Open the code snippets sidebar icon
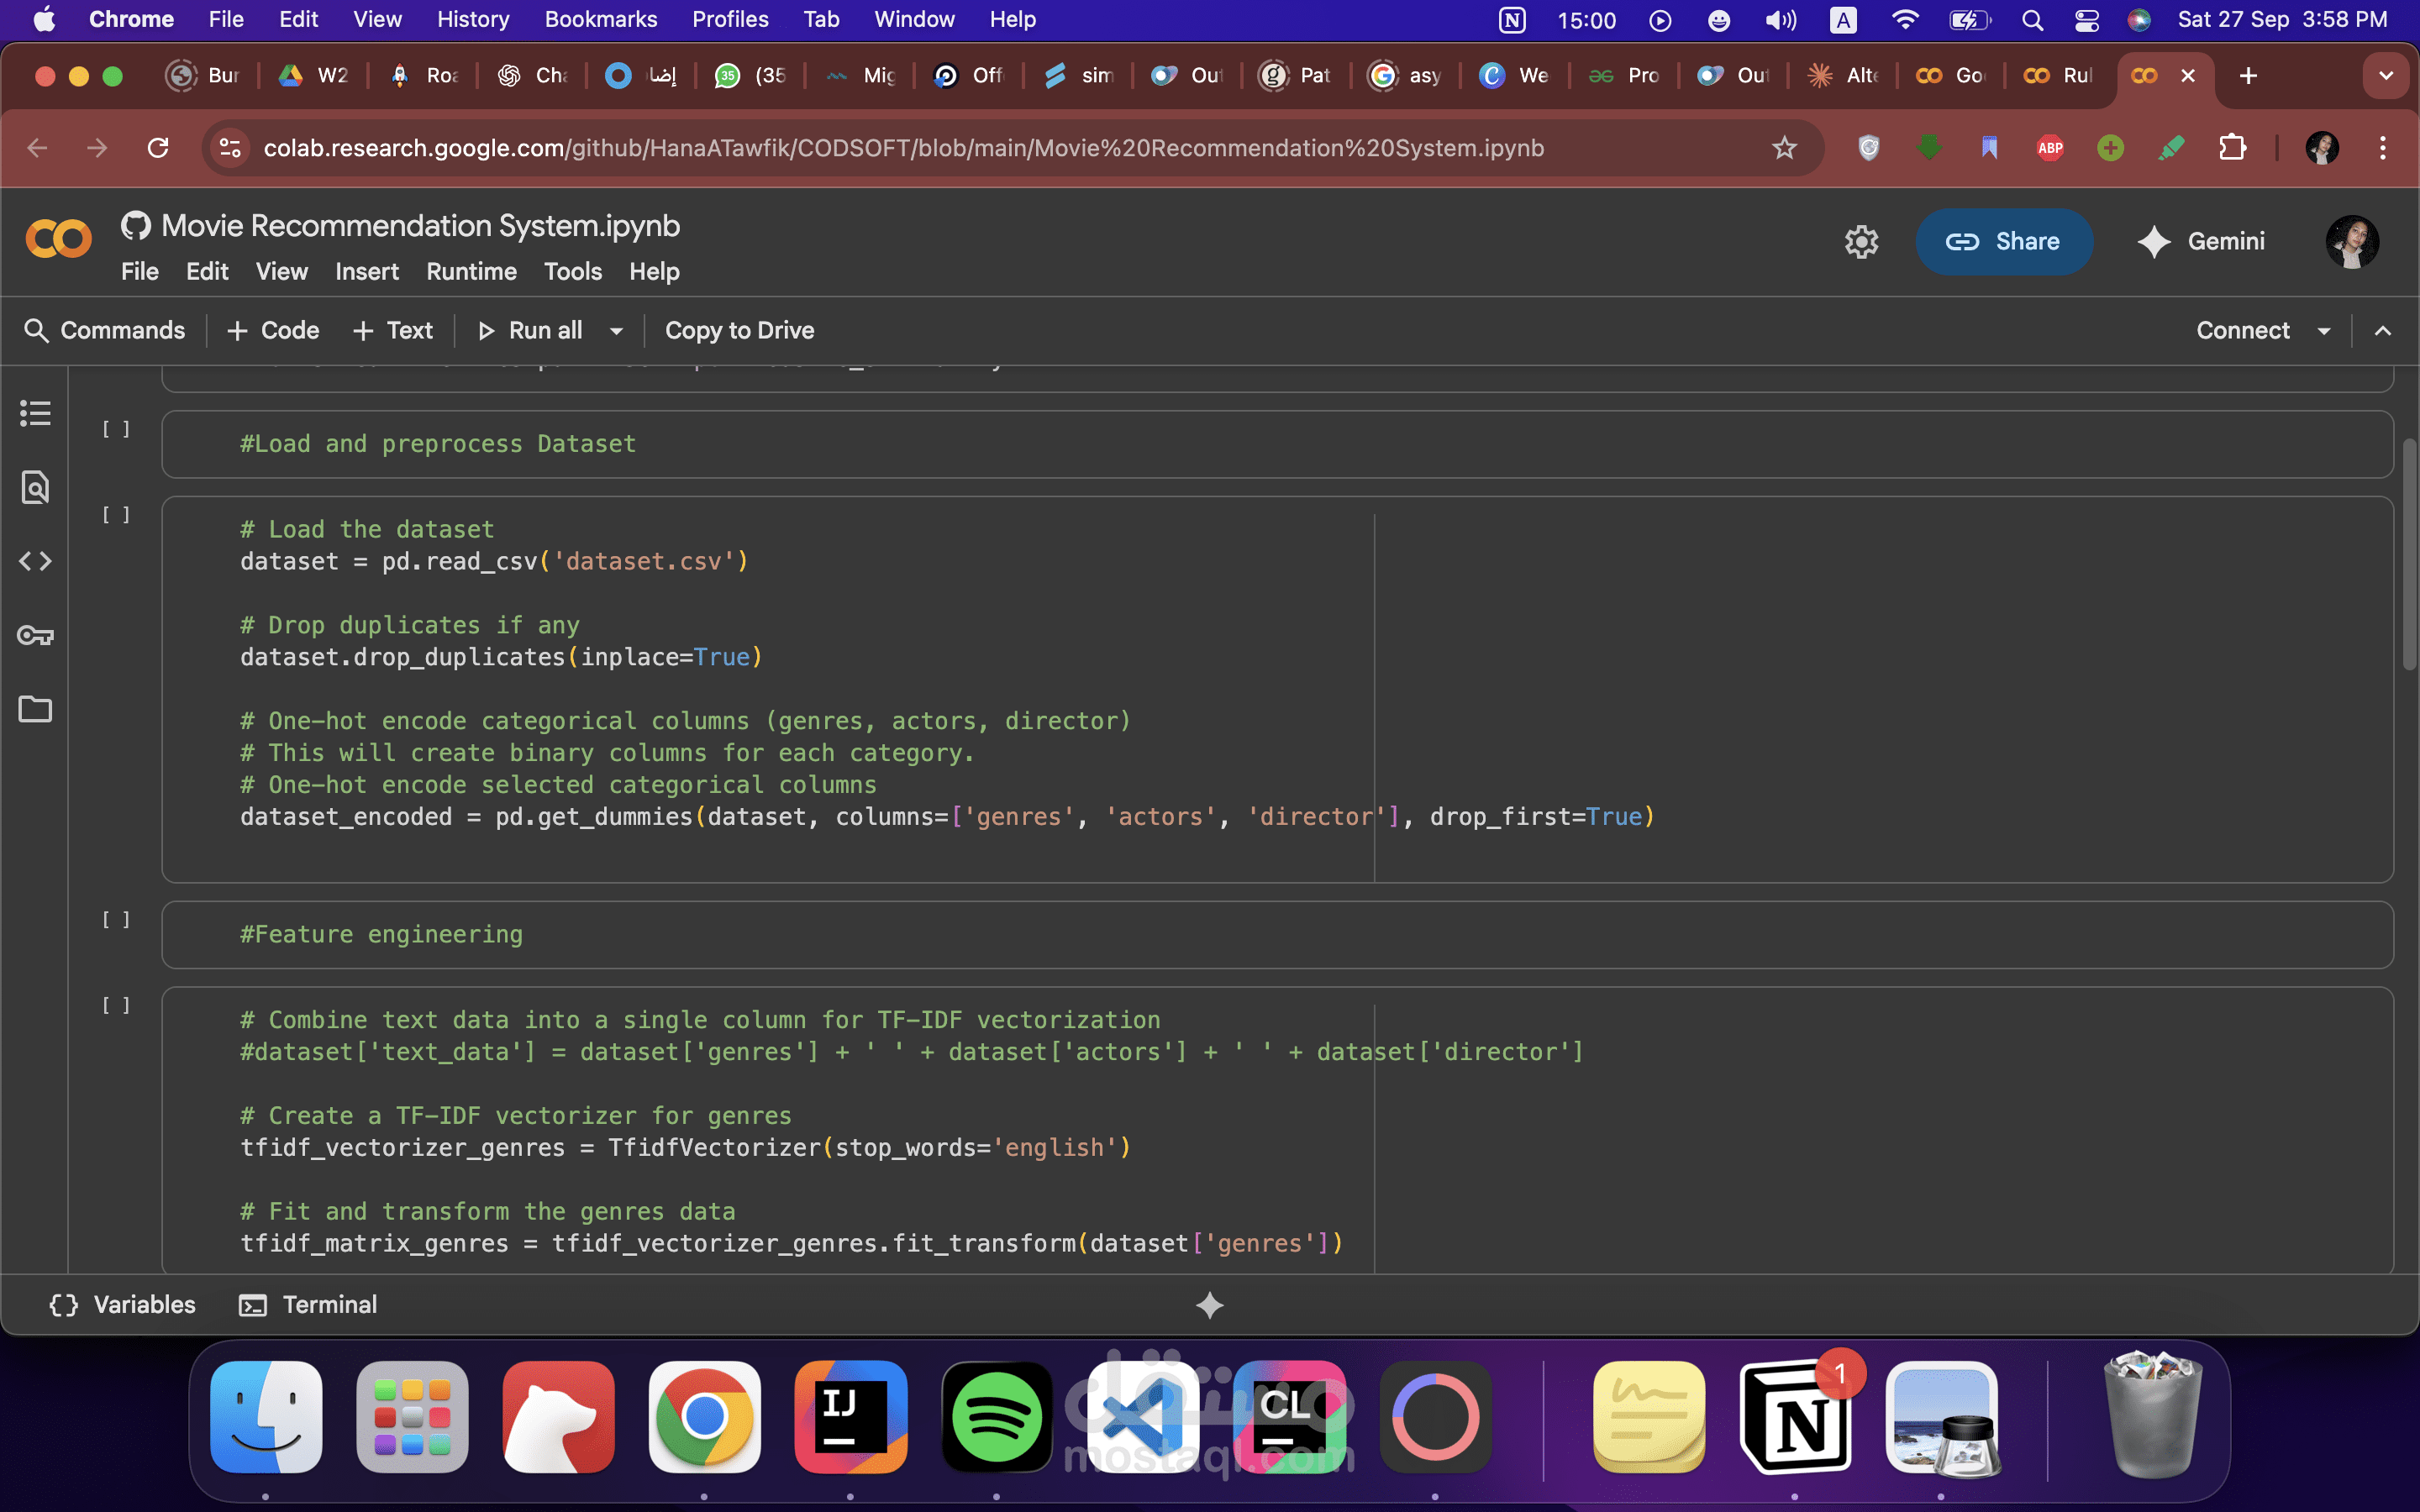Screen dimensions: 2420x1512 [35, 561]
